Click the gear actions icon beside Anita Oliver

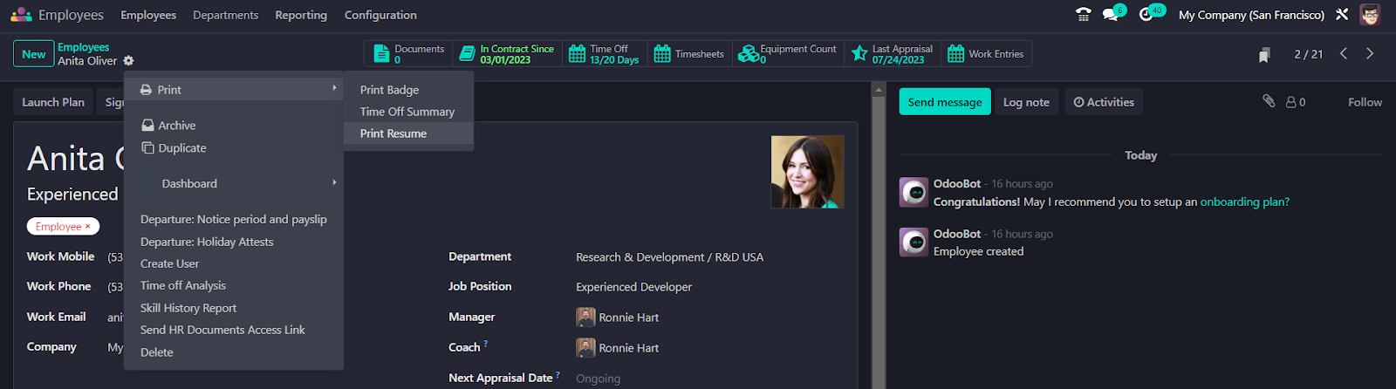pyautogui.click(x=129, y=61)
